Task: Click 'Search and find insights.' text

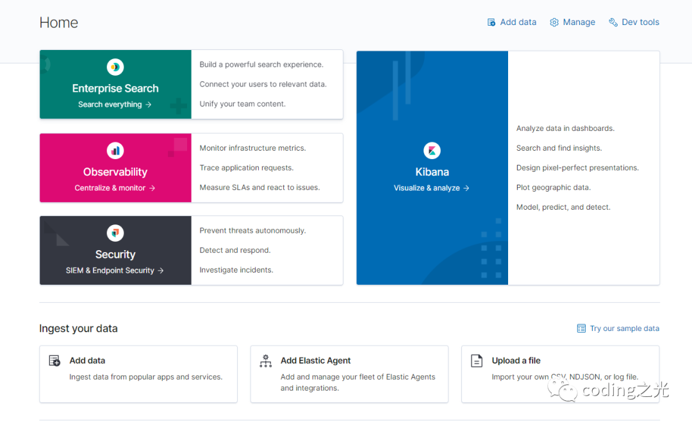Action: (x=559, y=148)
